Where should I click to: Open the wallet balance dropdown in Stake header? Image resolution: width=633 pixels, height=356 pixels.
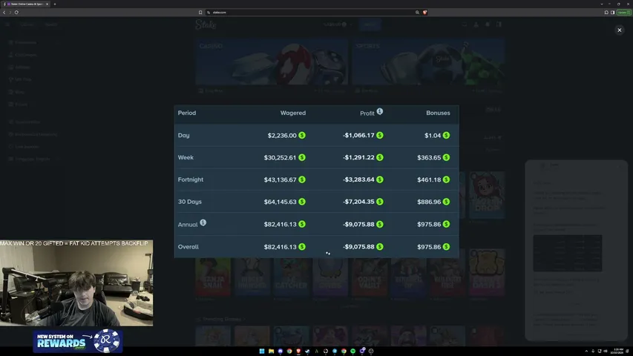(x=338, y=24)
